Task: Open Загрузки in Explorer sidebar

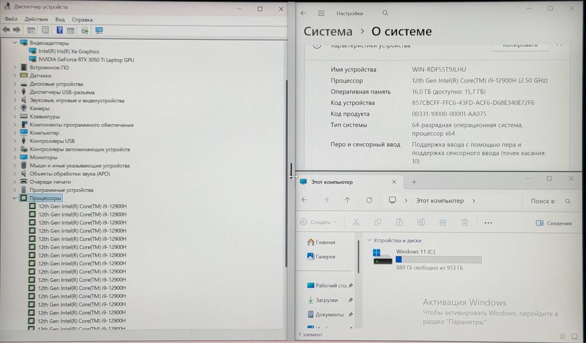Action: tap(323, 300)
